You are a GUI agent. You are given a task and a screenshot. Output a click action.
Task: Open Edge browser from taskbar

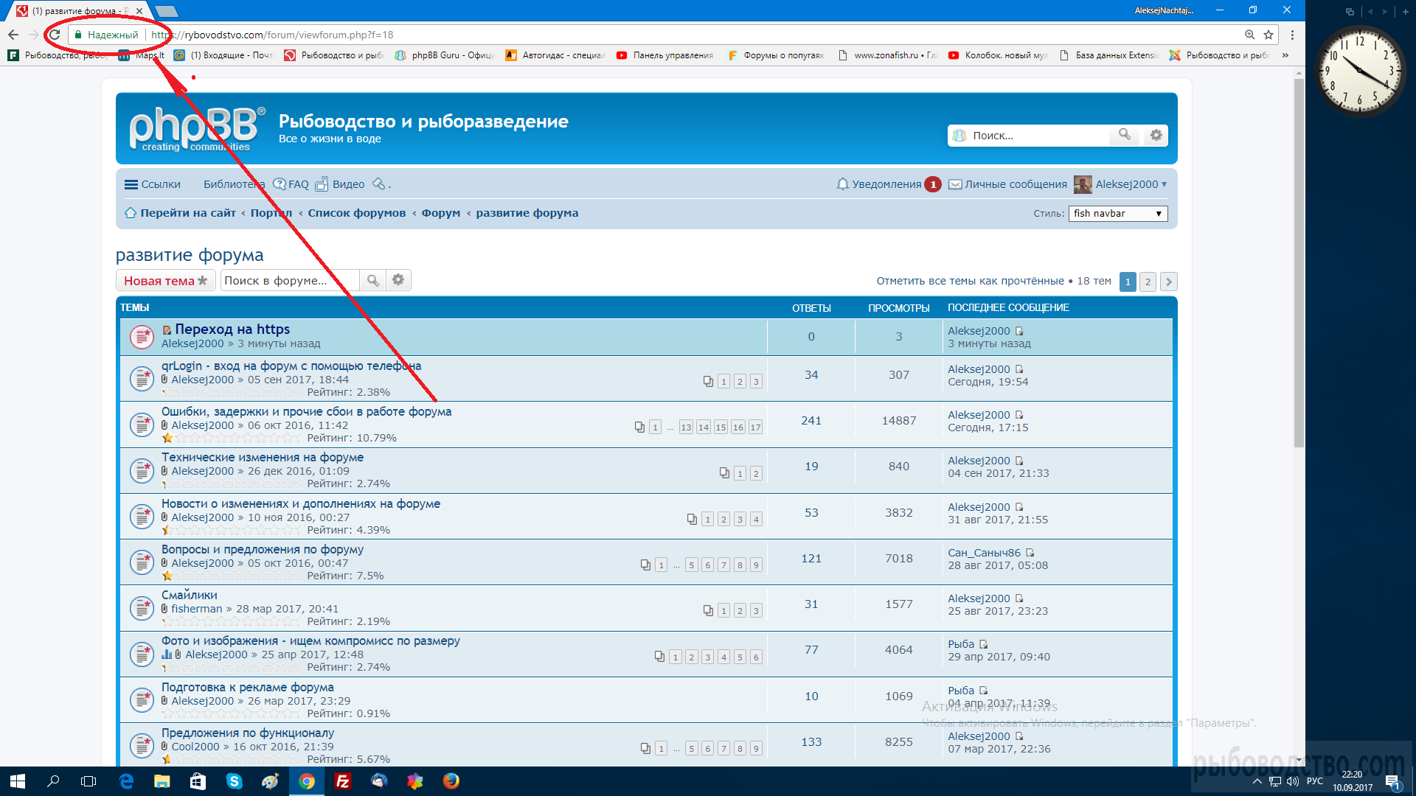pyautogui.click(x=126, y=781)
